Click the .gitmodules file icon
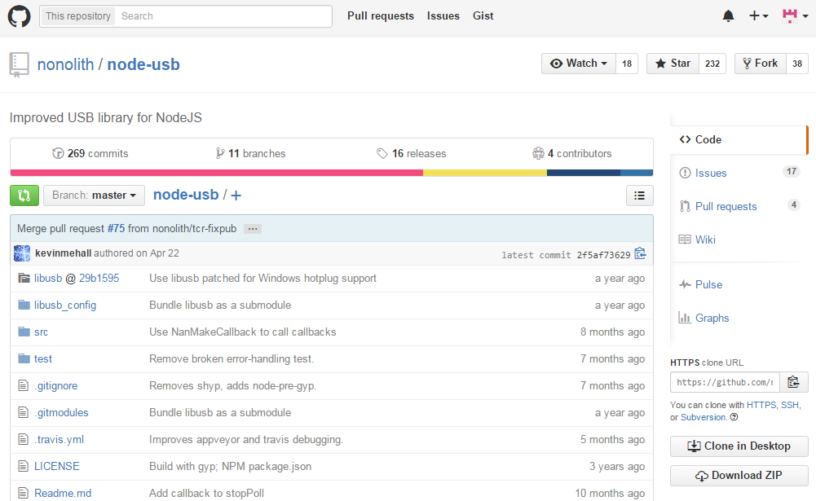Screen dimensions: 816x501 [x=23, y=412]
